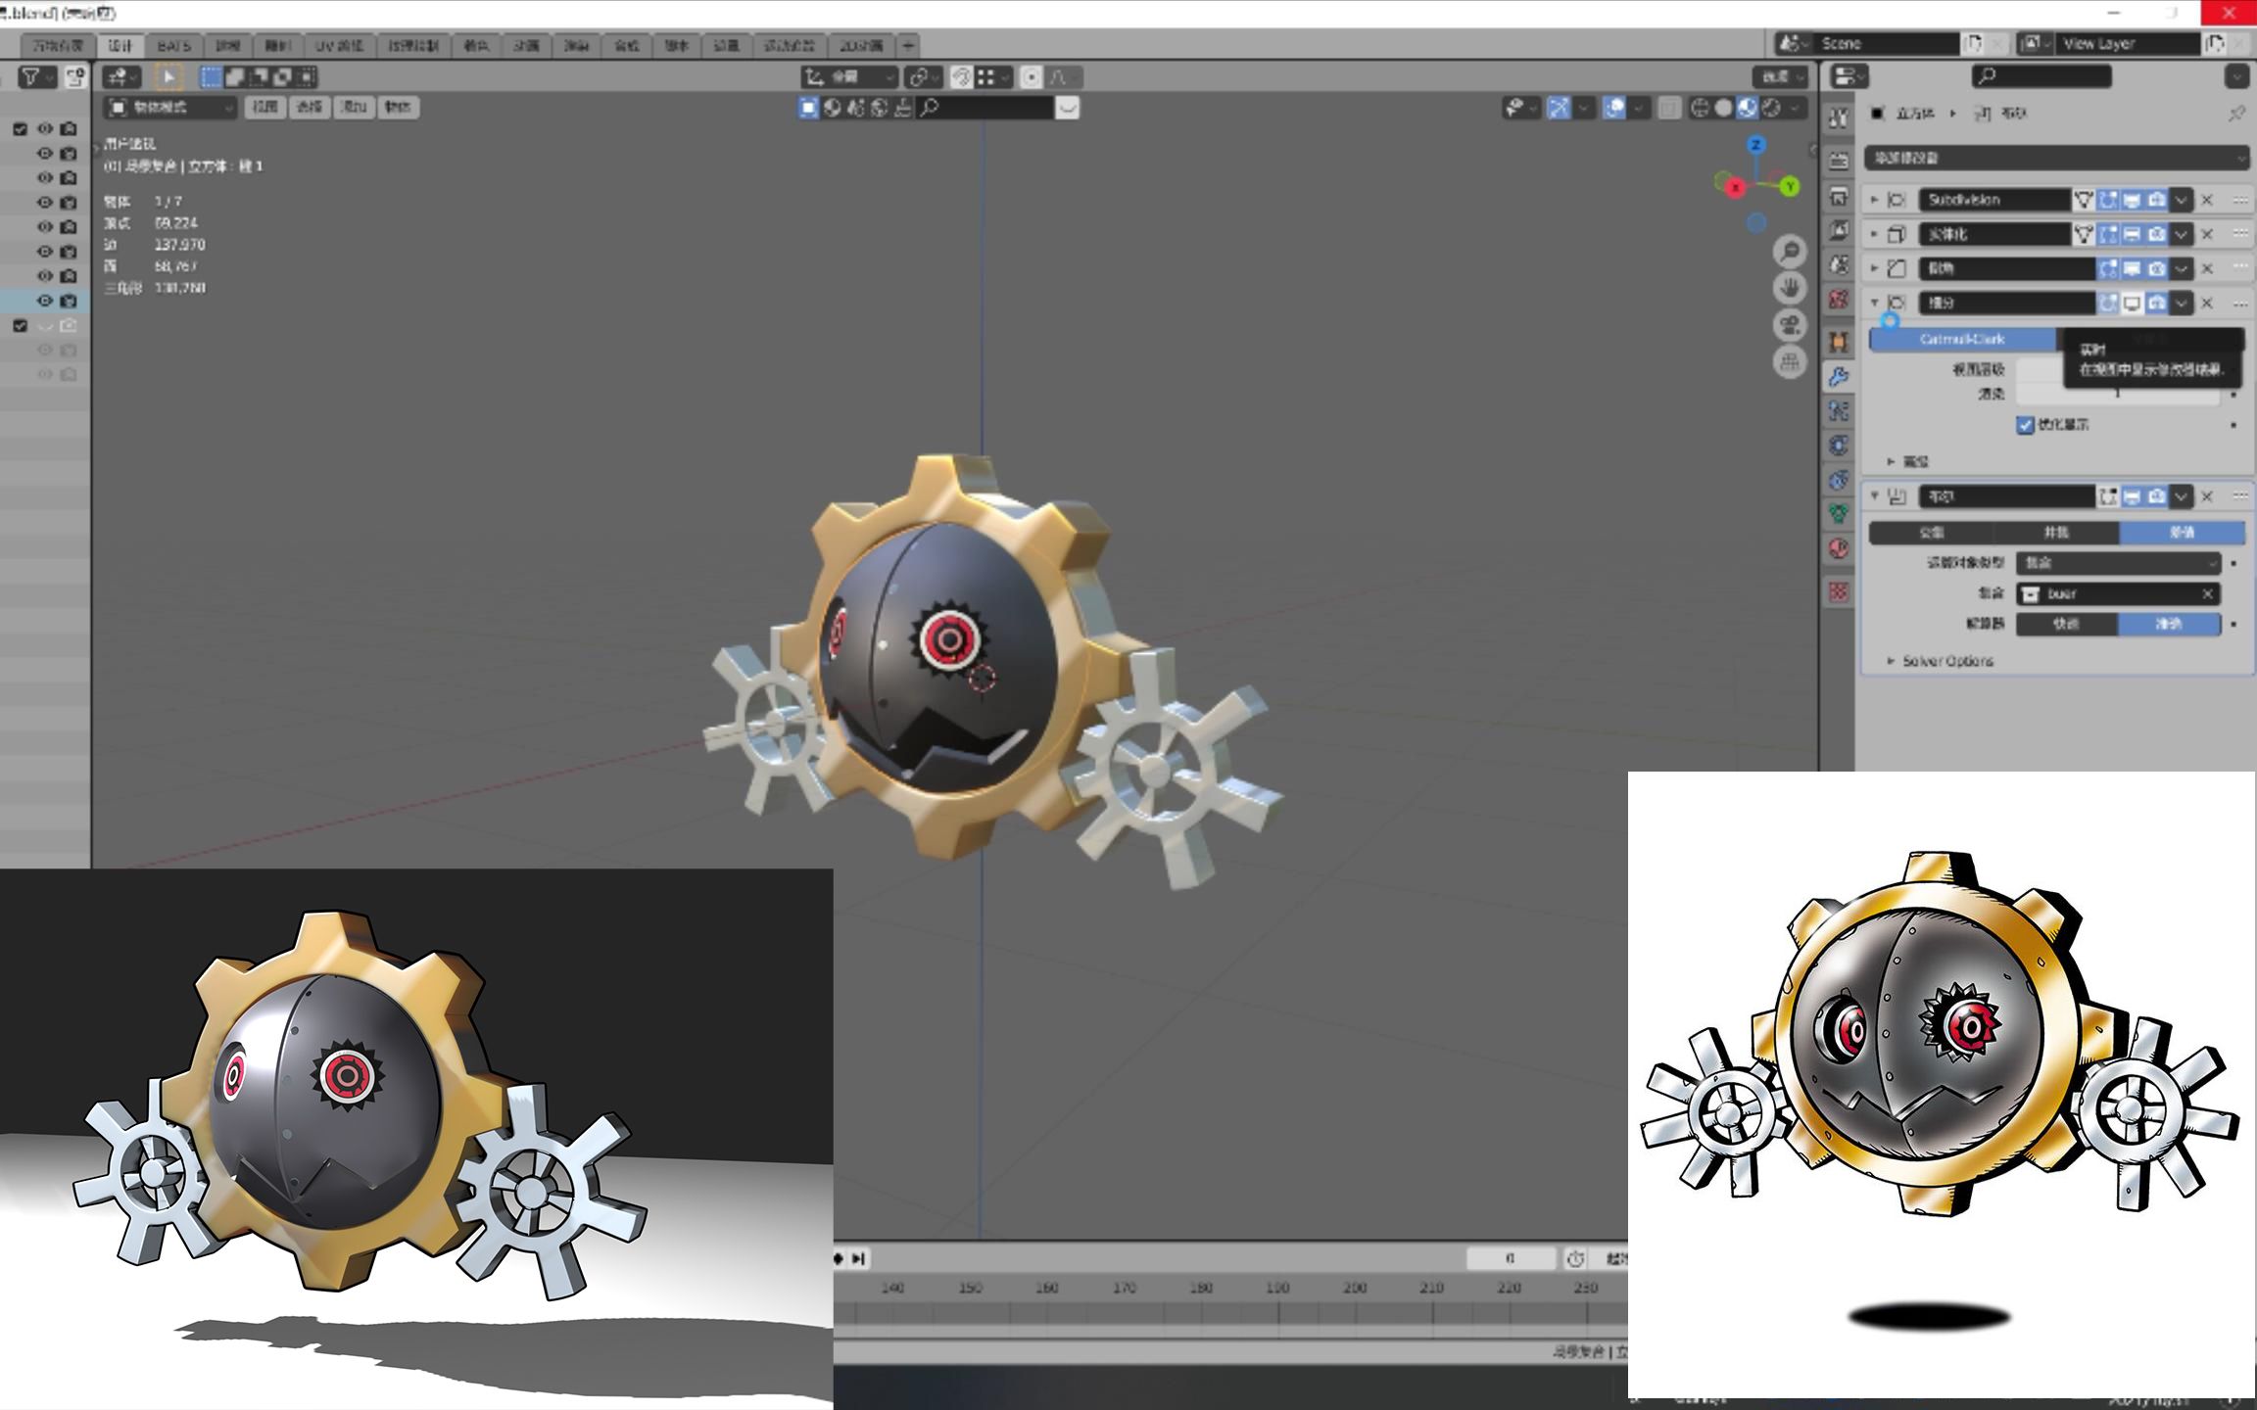
Task: Select the box-select tool icon
Action: [211, 76]
